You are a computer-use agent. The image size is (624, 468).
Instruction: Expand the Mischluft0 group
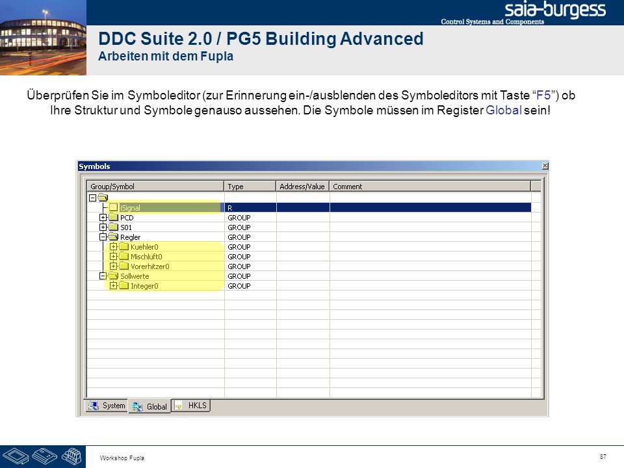point(113,256)
